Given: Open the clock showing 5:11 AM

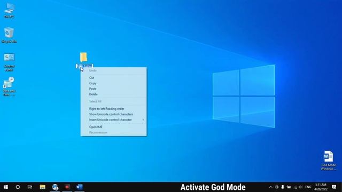Looking at the screenshot, I should [321, 187].
